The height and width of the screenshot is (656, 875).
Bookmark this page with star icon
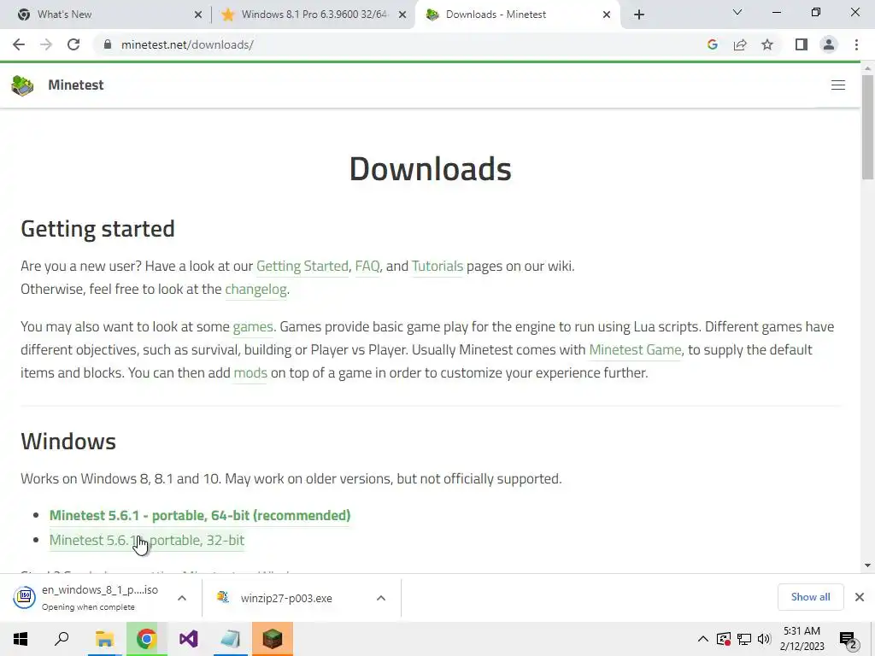point(767,44)
